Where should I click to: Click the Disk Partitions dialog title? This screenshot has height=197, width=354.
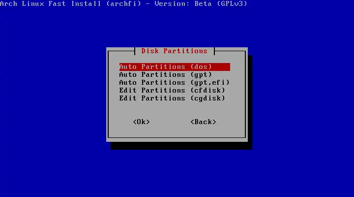point(174,51)
